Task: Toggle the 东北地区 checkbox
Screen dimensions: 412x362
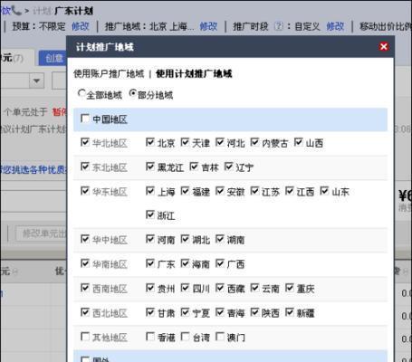Action: (x=85, y=167)
